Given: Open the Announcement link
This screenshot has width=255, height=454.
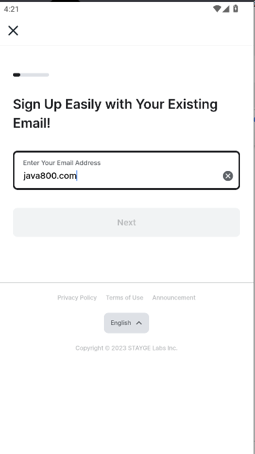Looking at the screenshot, I should click(x=174, y=297).
